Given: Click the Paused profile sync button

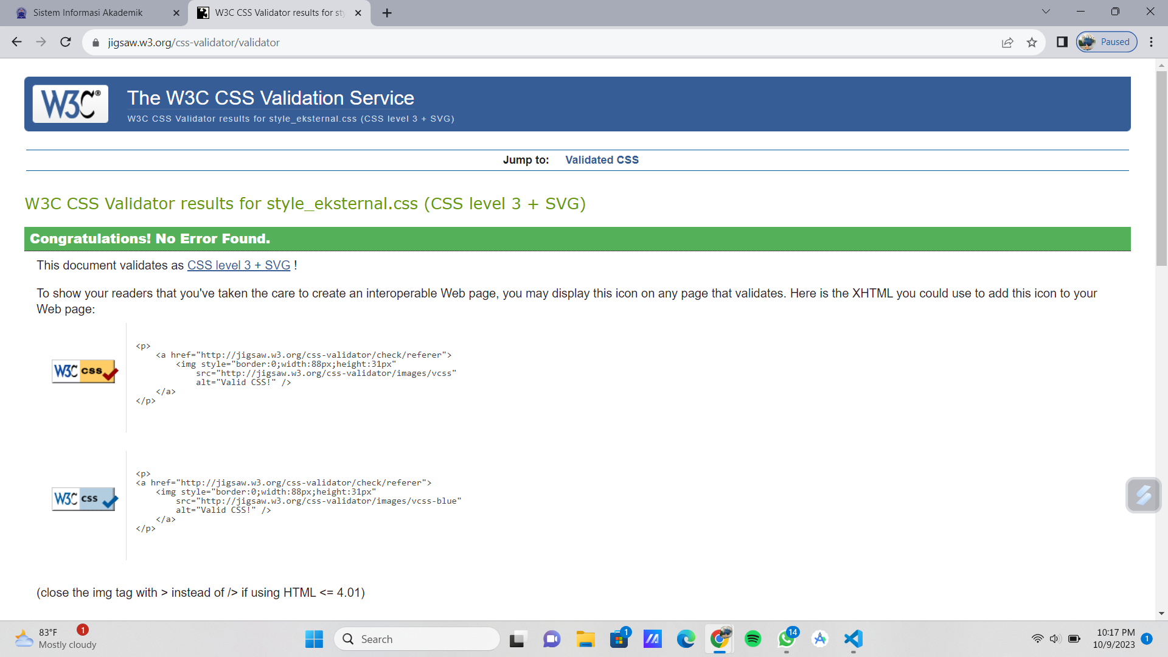Looking at the screenshot, I should tap(1106, 41).
